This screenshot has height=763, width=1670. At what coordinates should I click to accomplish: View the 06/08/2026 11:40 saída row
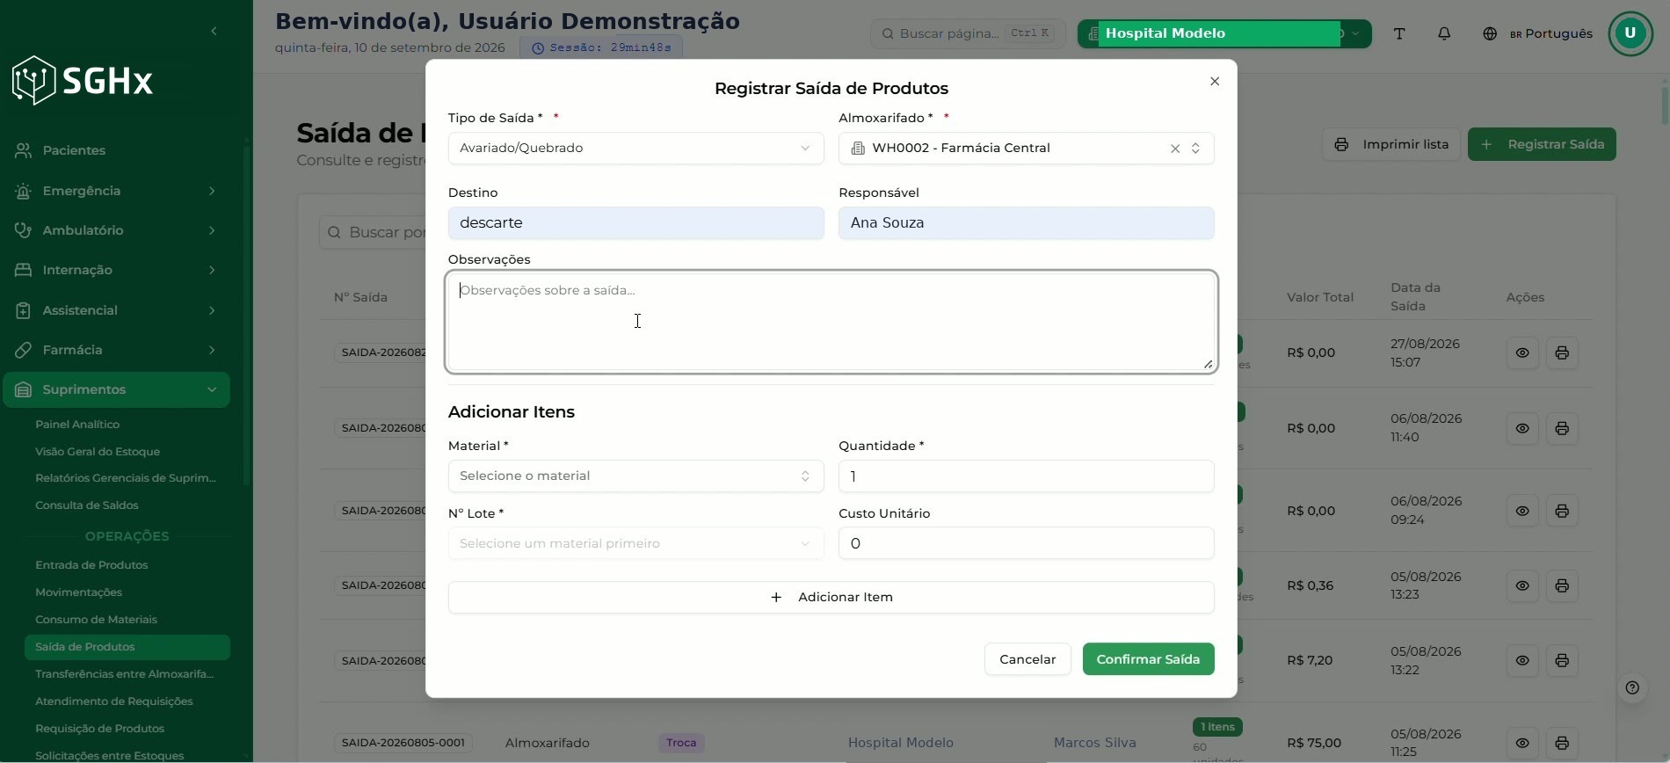[1522, 428]
